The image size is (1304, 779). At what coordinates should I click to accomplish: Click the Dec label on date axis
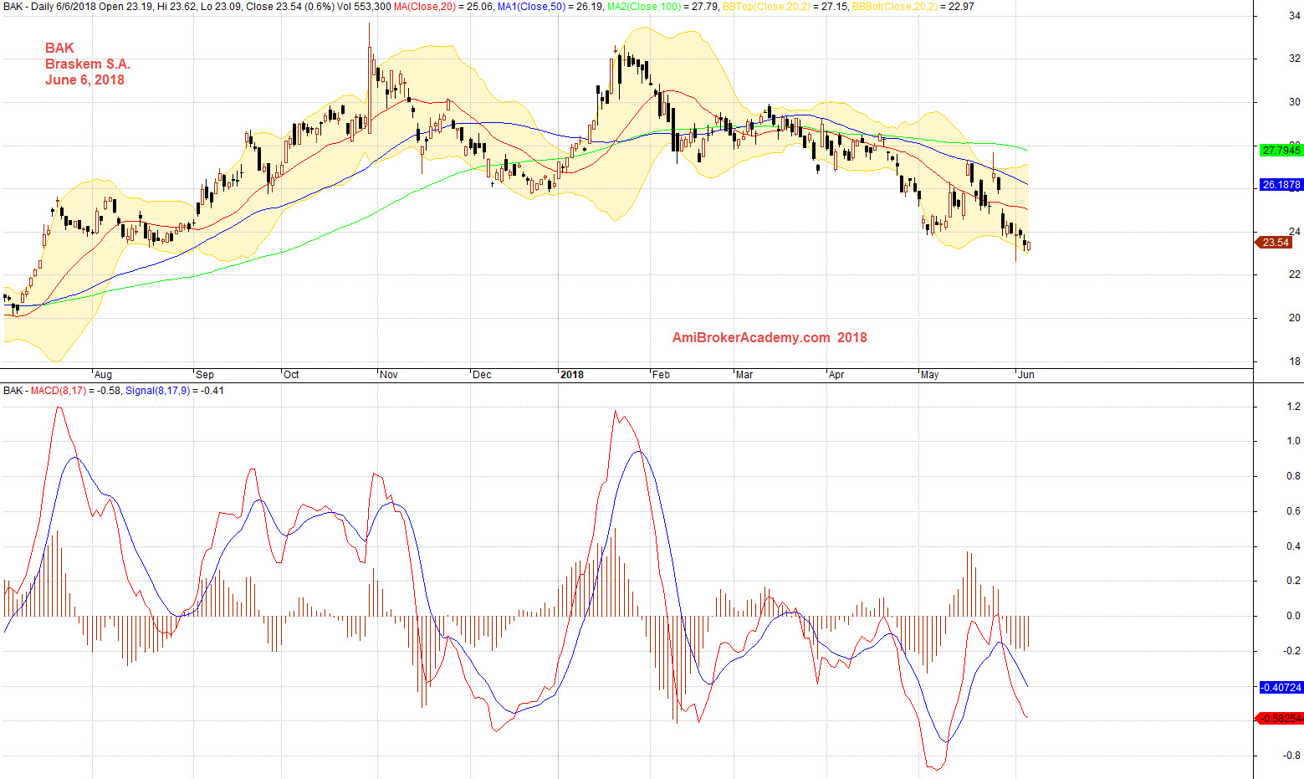[482, 375]
